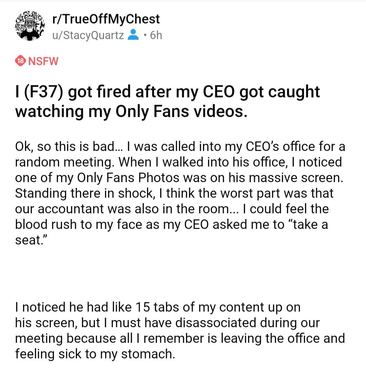Click the word "CEO" in the title

[219, 92]
